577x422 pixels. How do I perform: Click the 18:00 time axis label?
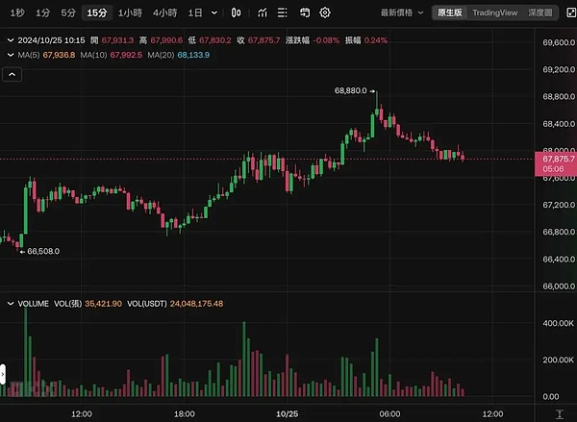coord(185,414)
